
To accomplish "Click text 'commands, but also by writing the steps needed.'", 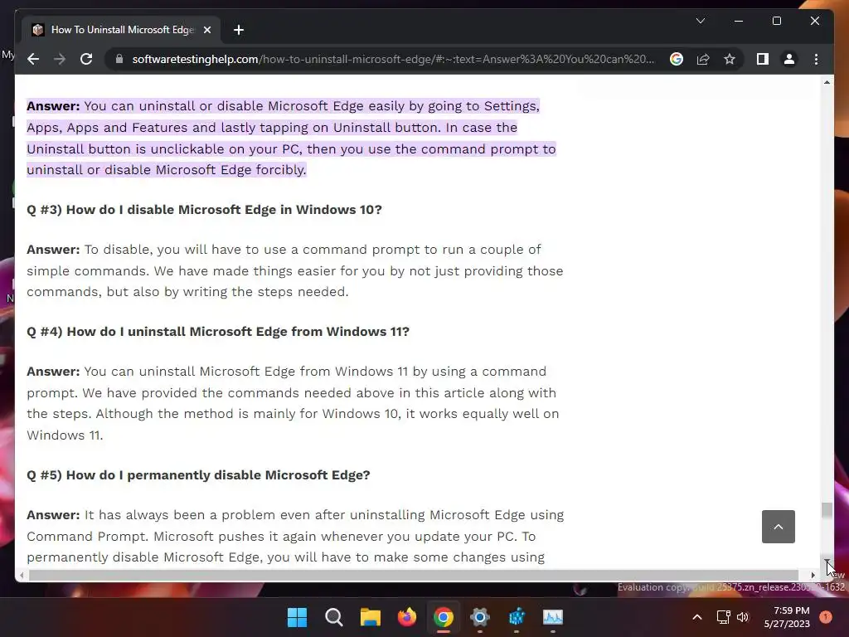I will 187,292.
